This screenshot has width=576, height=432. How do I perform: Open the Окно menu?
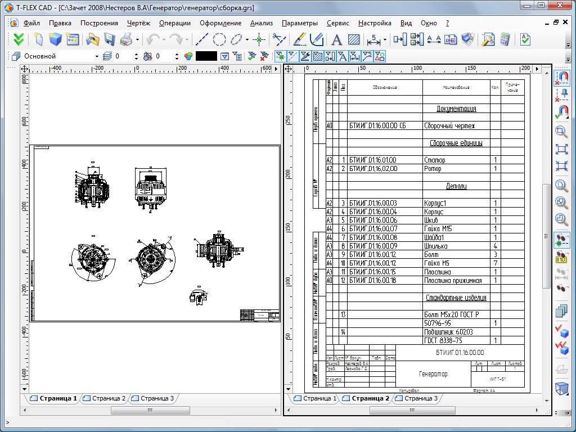click(x=429, y=23)
